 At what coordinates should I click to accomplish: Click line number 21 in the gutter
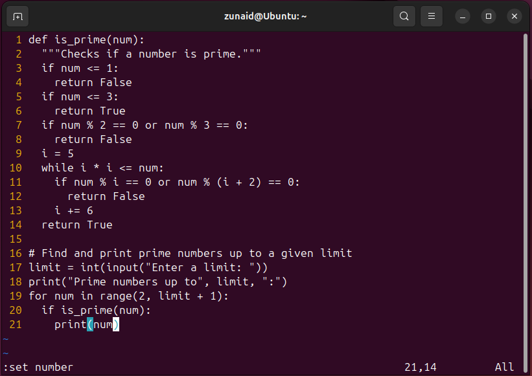16,324
